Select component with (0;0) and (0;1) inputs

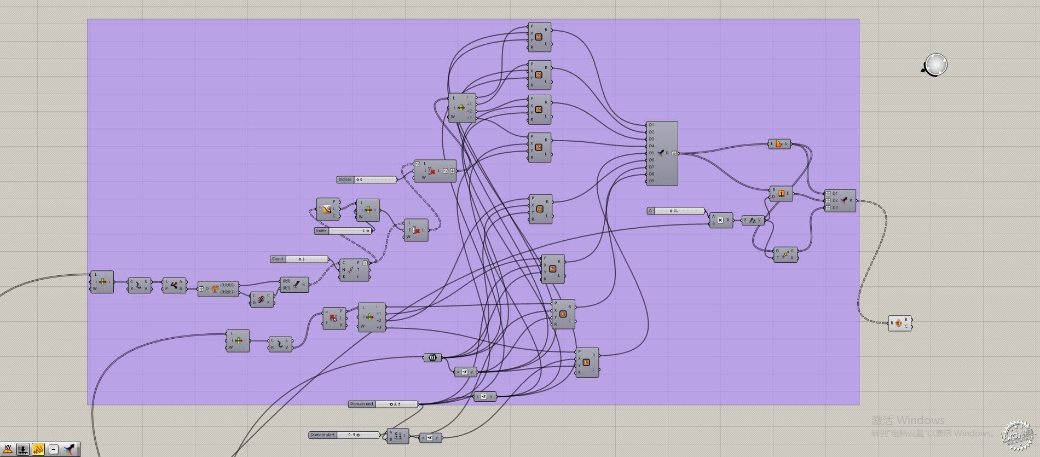point(294,285)
